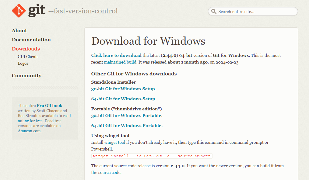Screen dimensions: 309x180
Task: Click the Using winget tool subheading
Action: tap(110, 136)
